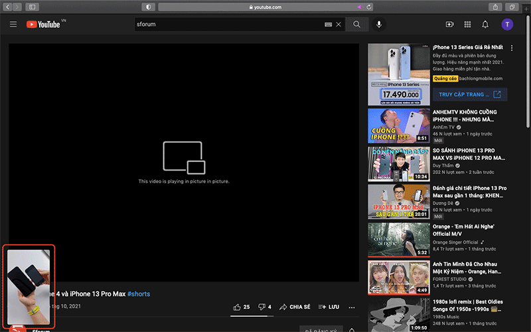Click Dương Dê channel name
The width and height of the screenshot is (531, 332).
443,203
